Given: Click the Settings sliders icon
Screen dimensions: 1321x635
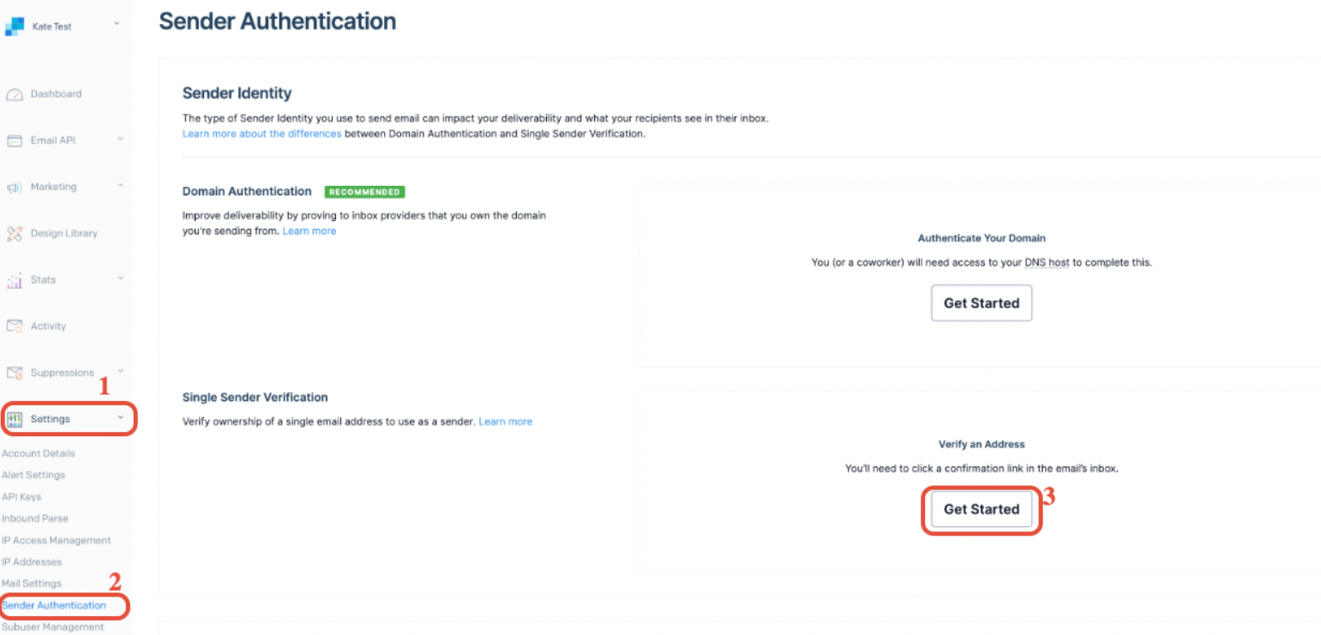Looking at the screenshot, I should point(15,419).
